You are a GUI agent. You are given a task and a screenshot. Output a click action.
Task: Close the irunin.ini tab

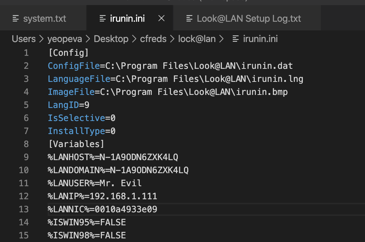tap(161, 18)
